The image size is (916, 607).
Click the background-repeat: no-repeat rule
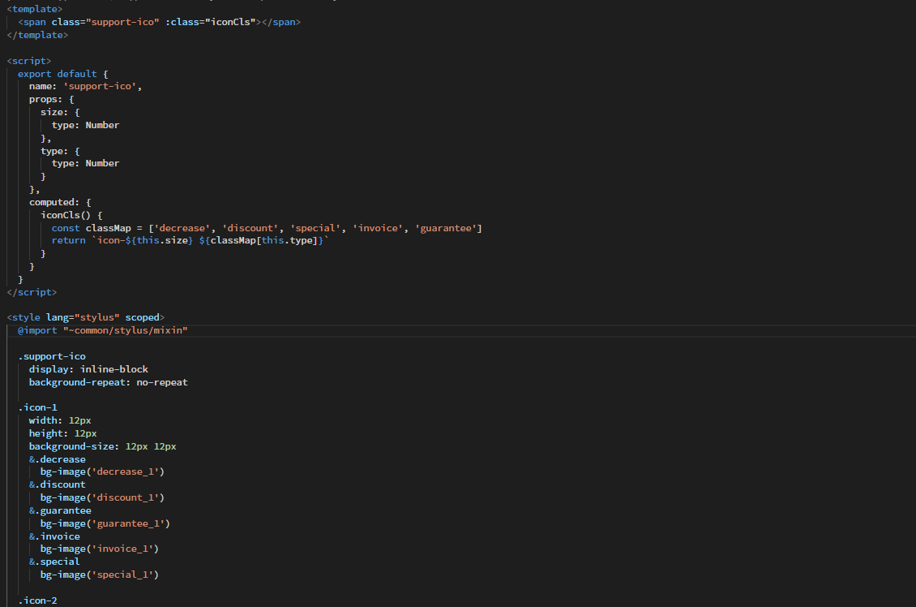pos(108,382)
